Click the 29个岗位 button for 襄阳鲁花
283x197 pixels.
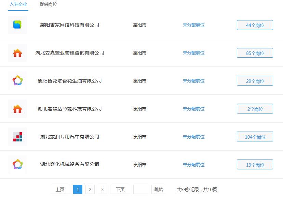click(x=255, y=81)
